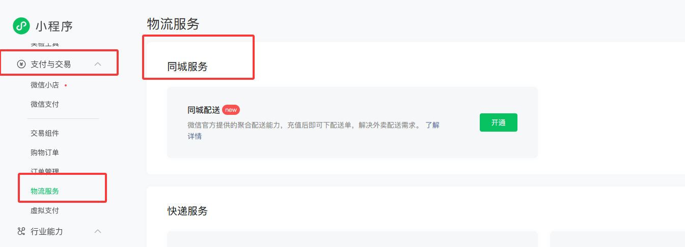The image size is (685, 247).
Task: Click the 同城配送 card title
Action: 204,110
